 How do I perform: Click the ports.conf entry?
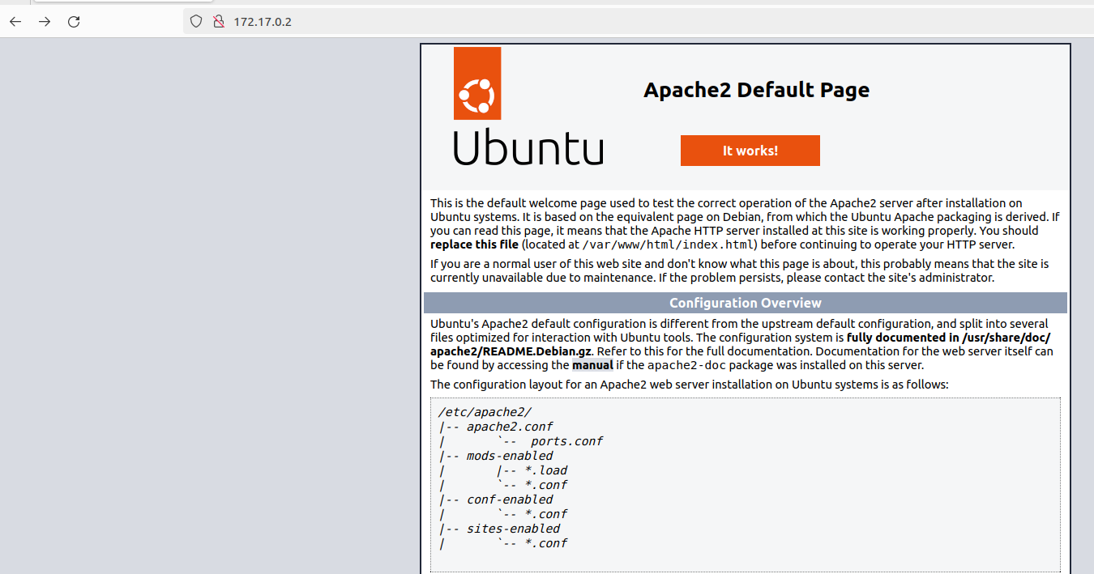click(566, 441)
